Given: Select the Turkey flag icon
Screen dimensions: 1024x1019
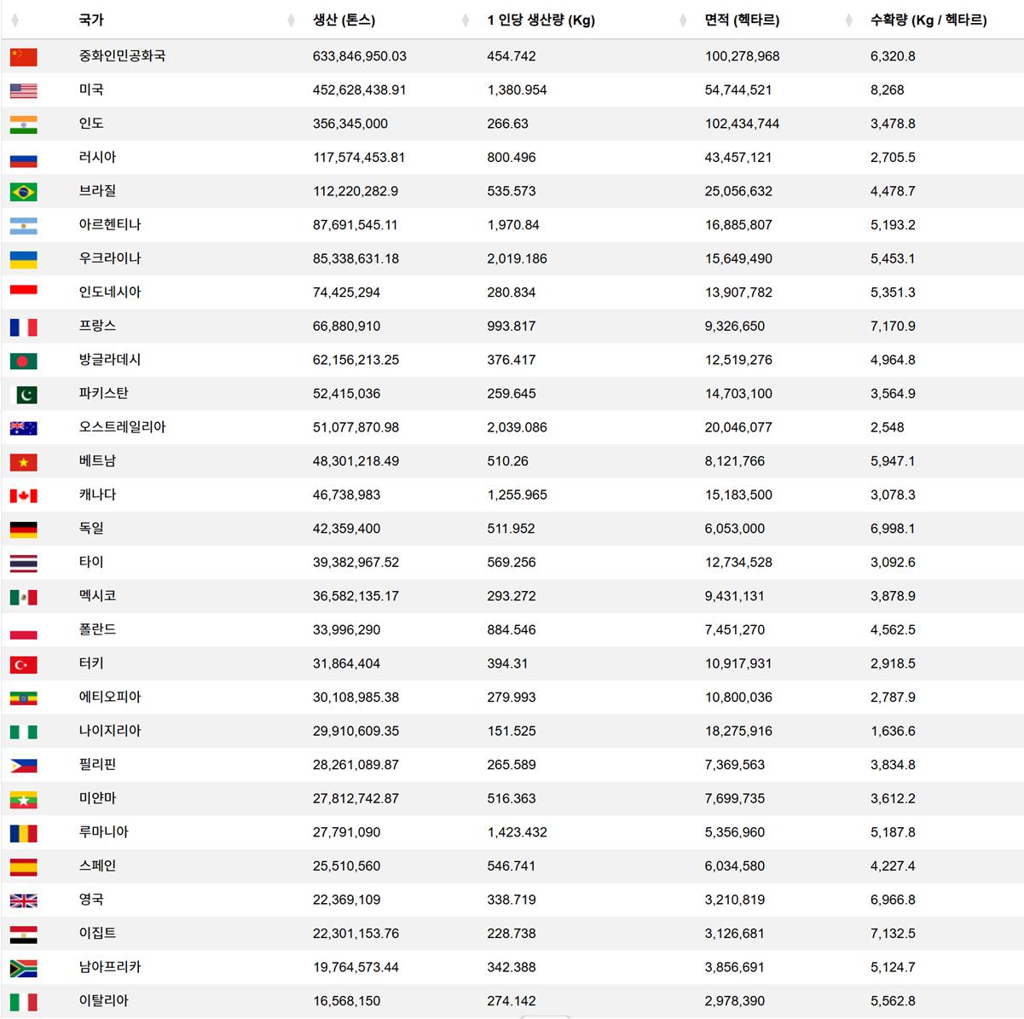Looking at the screenshot, I should pos(23,664).
